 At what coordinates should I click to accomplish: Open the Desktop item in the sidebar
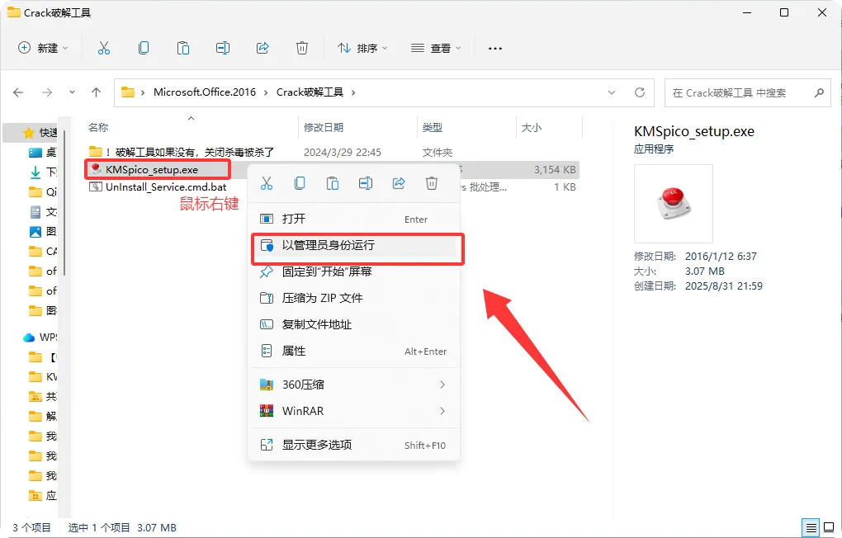[x=42, y=153]
